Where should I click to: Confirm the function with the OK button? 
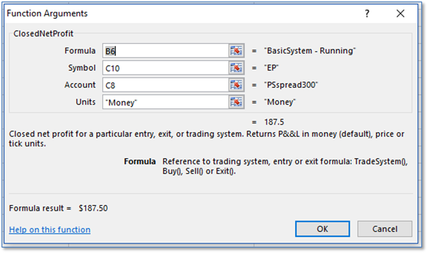click(322, 229)
